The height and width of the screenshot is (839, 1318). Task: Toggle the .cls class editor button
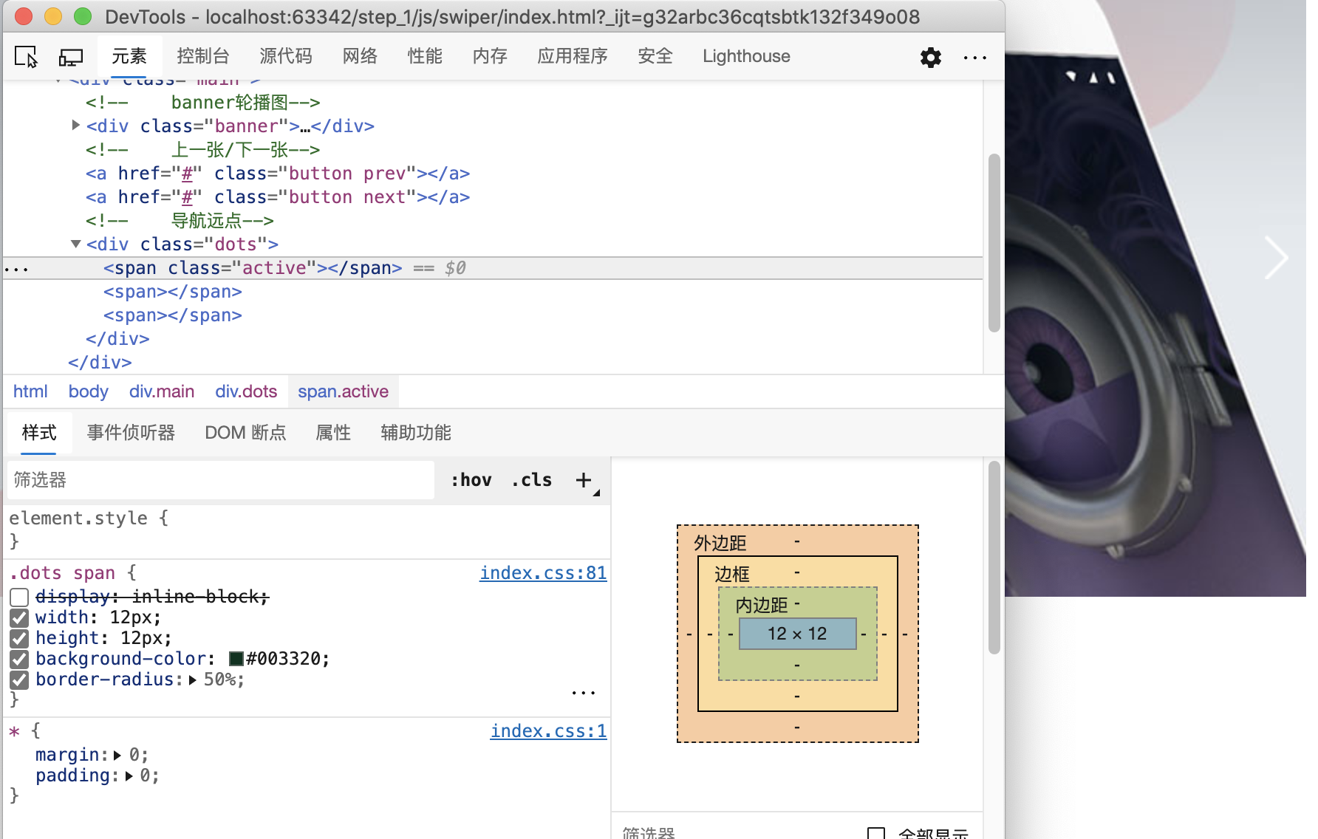532,480
